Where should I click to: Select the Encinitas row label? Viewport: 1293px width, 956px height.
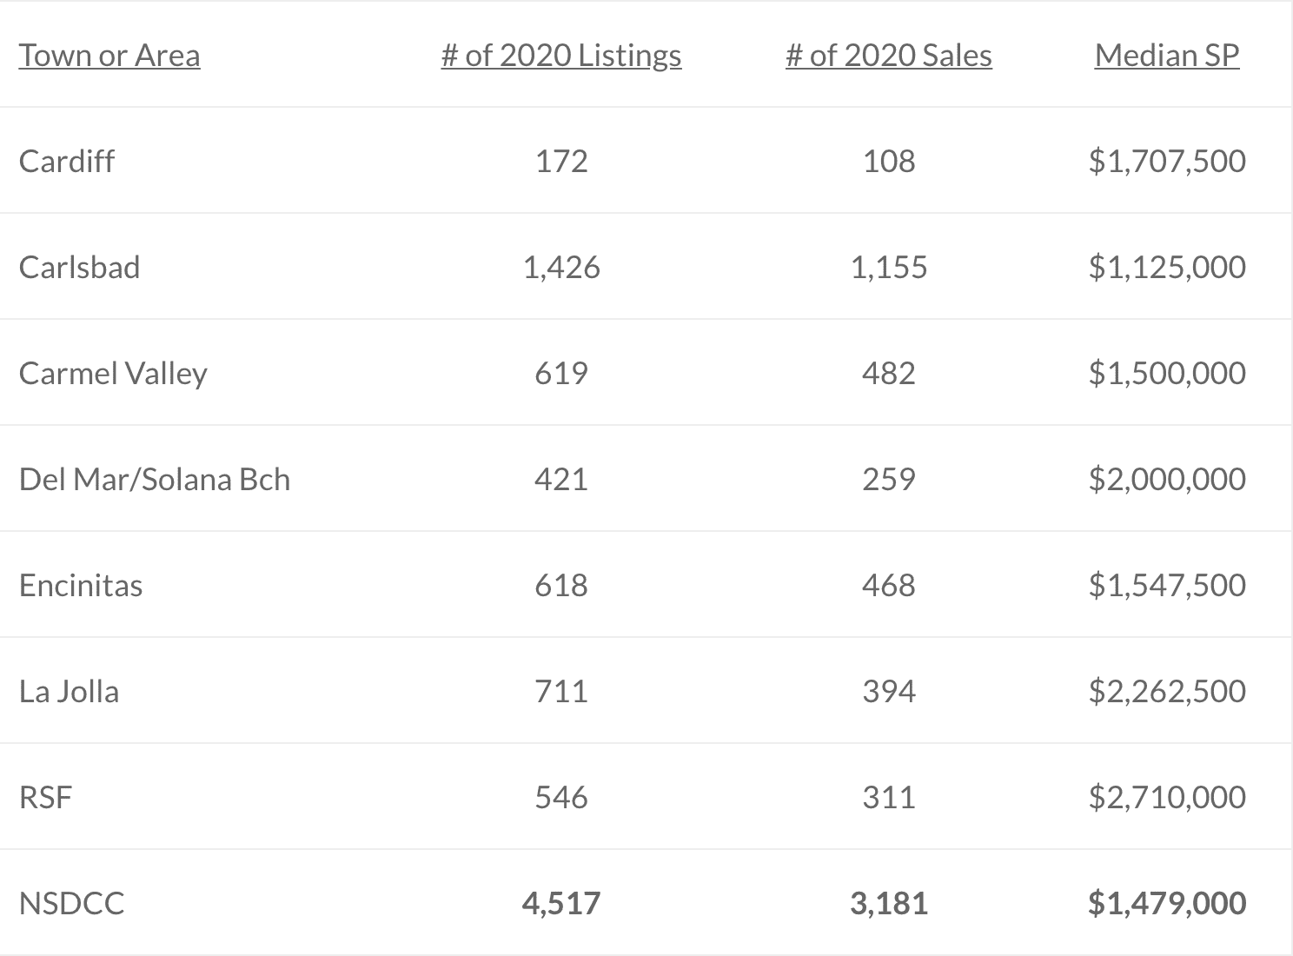tap(81, 586)
